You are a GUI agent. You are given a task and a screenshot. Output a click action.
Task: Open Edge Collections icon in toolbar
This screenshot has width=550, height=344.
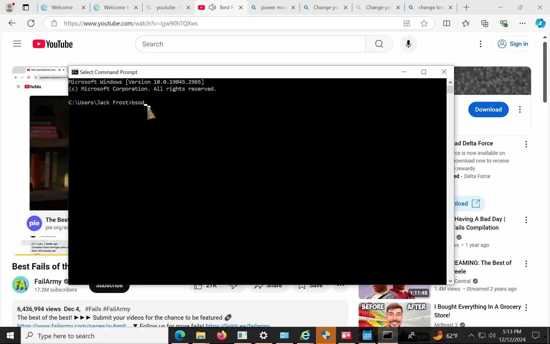click(x=484, y=24)
